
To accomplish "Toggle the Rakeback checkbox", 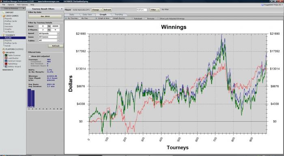I will click(132, 19).
